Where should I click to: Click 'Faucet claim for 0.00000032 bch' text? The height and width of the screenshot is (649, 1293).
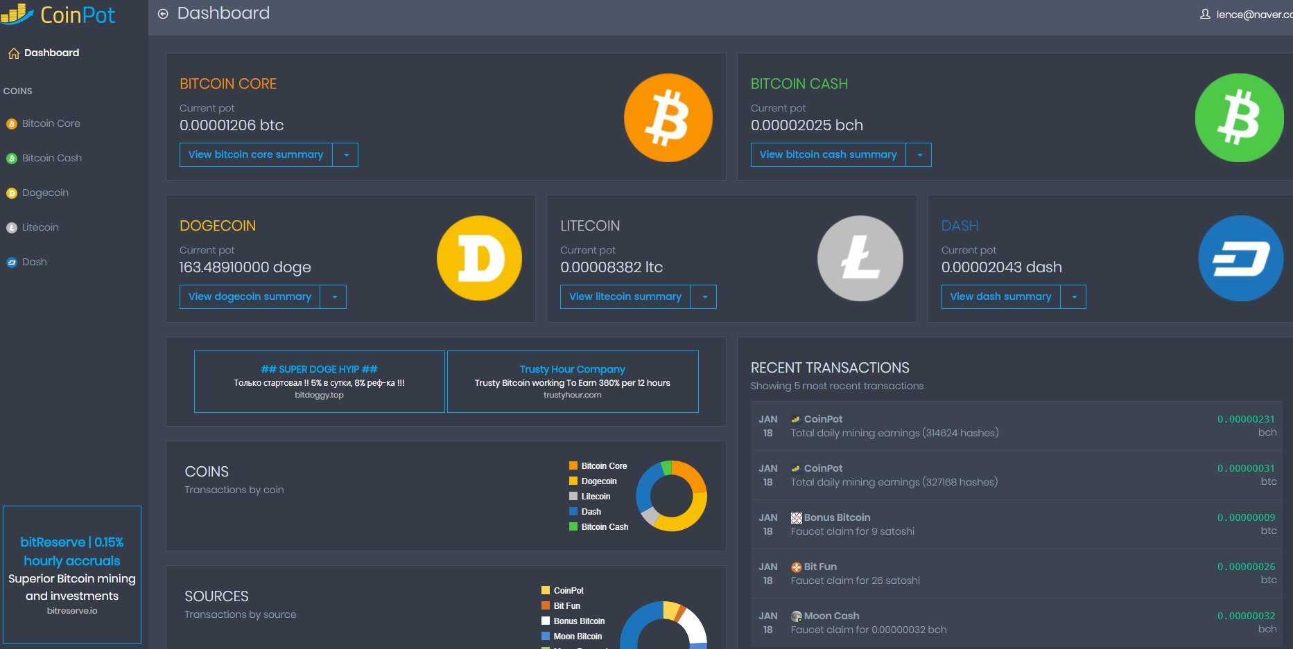click(x=868, y=630)
